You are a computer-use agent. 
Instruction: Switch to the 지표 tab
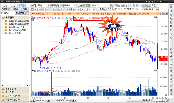click(13, 6)
